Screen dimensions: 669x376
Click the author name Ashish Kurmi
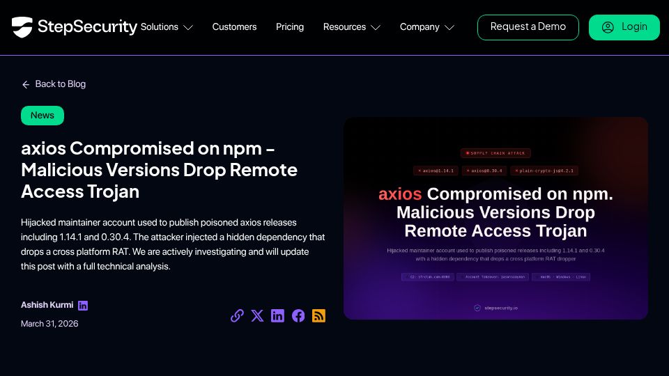click(47, 305)
